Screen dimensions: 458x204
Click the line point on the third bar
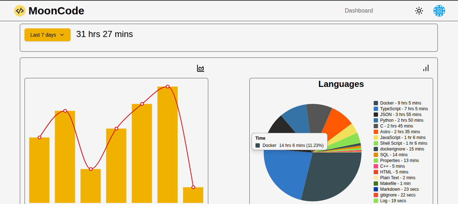pos(91,169)
